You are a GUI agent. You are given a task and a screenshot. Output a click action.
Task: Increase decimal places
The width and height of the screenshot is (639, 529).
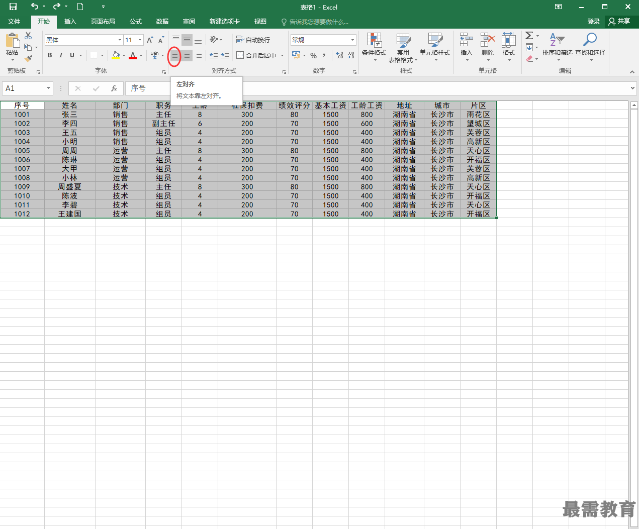[339, 55]
